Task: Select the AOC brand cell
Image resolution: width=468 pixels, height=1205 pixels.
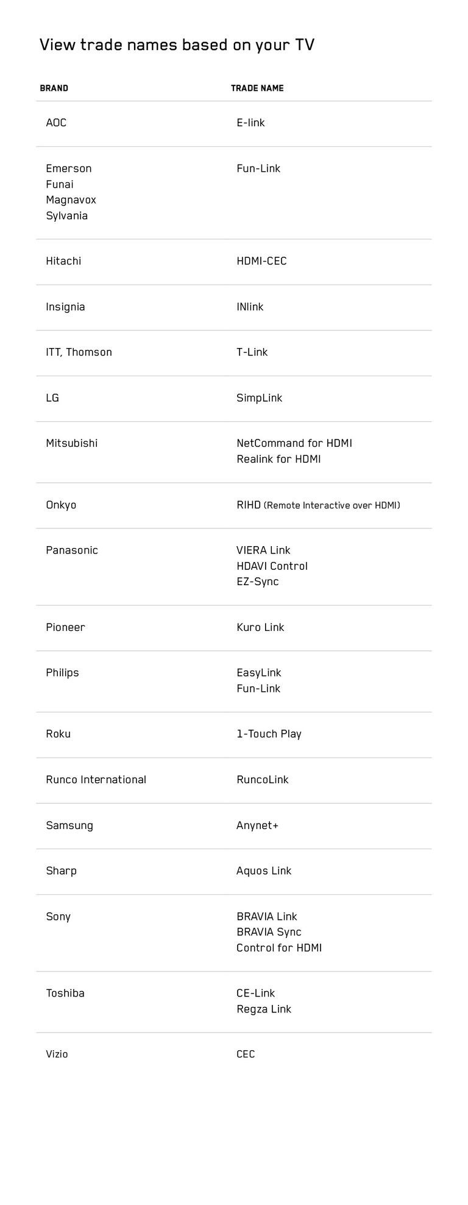Action: tap(56, 123)
